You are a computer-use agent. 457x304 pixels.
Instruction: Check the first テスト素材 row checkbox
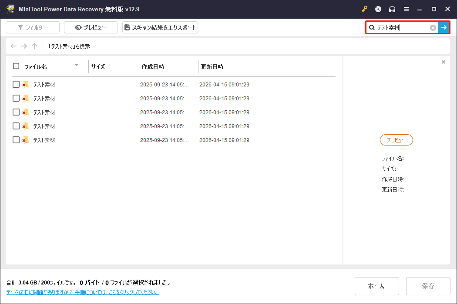tap(16, 84)
